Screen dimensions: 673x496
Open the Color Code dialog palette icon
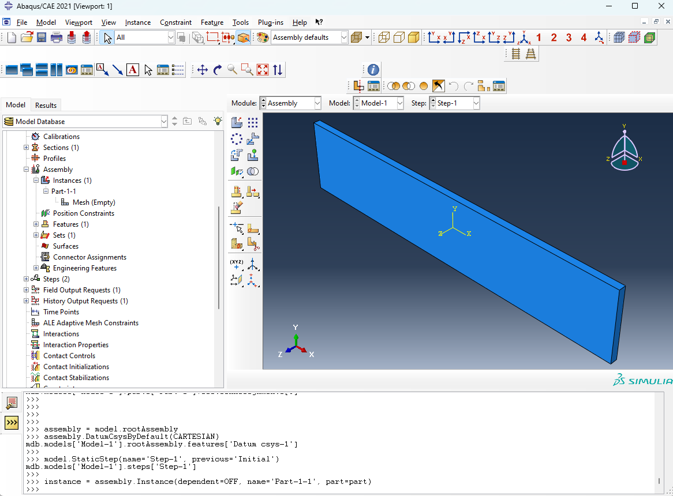[x=263, y=37]
